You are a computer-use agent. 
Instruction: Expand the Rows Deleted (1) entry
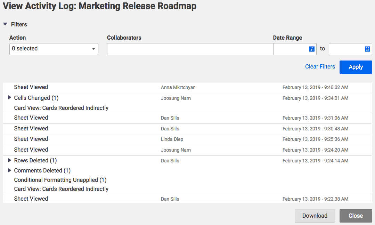click(x=10, y=160)
